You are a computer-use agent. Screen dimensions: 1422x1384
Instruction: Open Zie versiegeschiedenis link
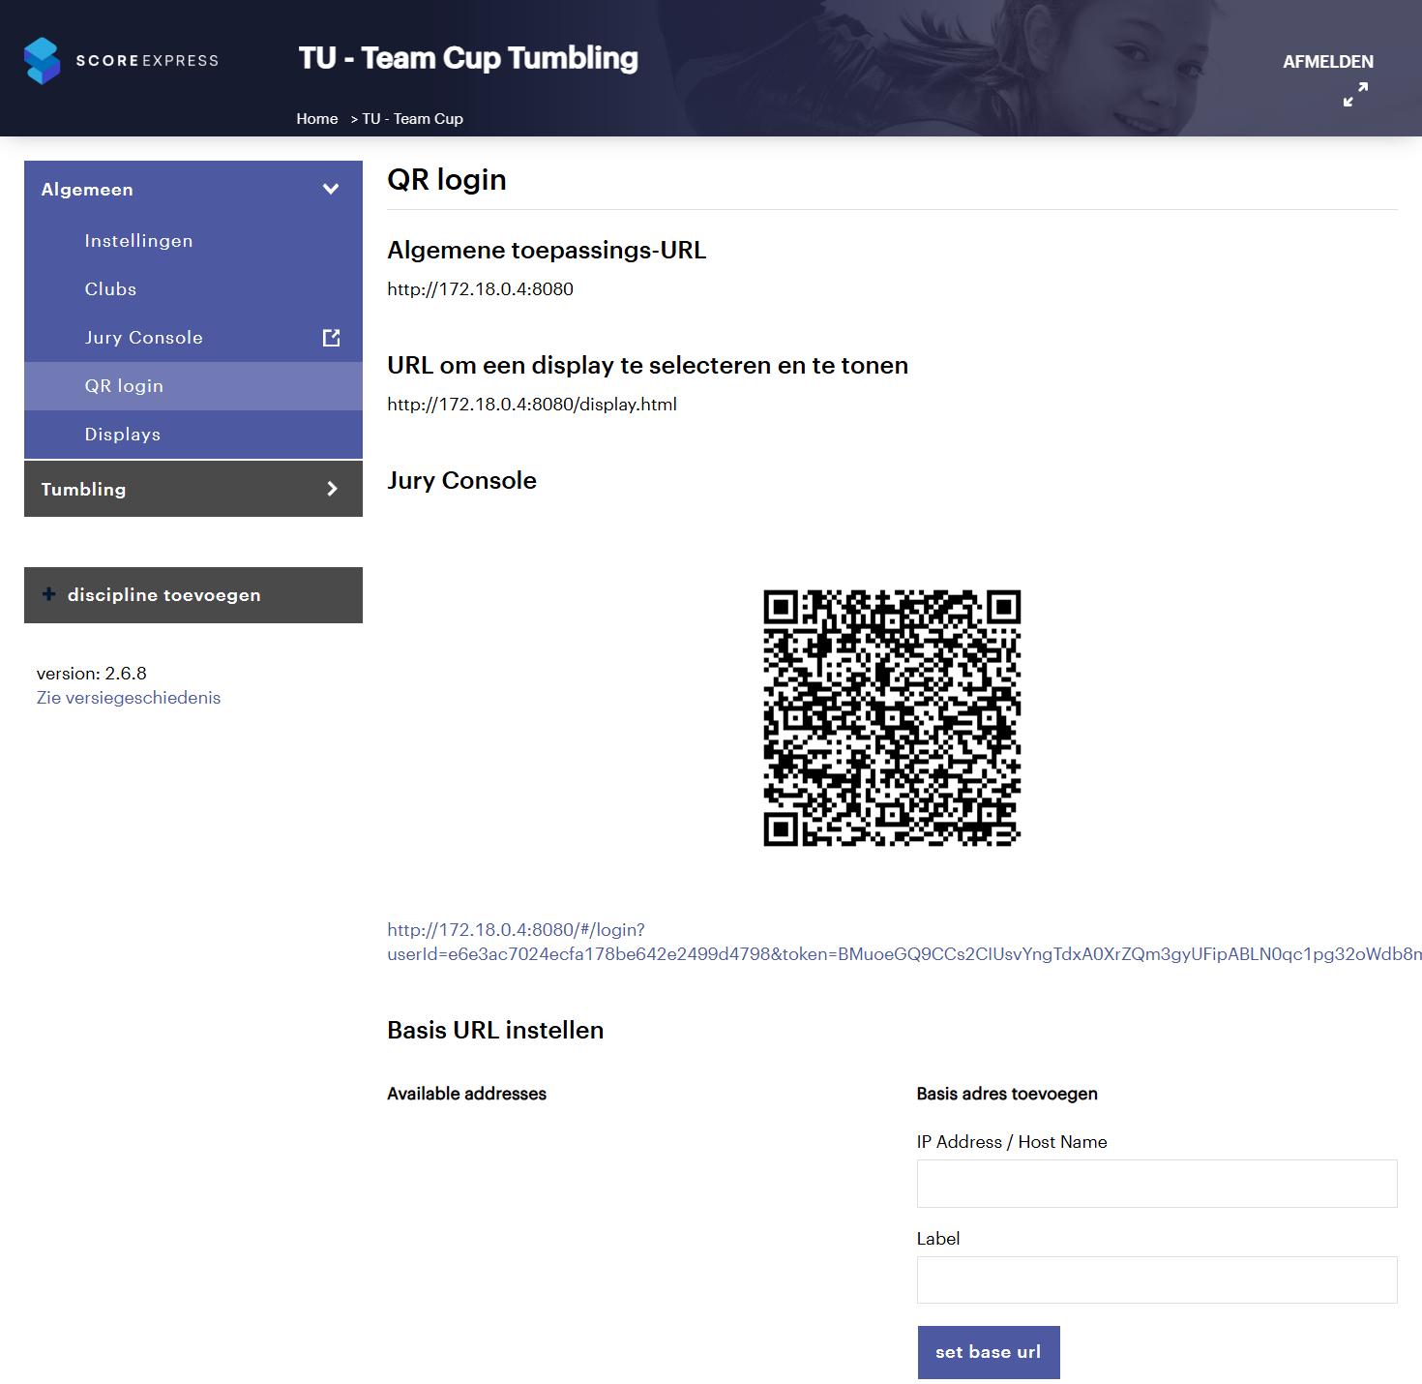pyautogui.click(x=129, y=698)
